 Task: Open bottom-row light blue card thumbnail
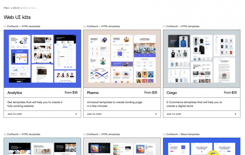pos(42,146)
